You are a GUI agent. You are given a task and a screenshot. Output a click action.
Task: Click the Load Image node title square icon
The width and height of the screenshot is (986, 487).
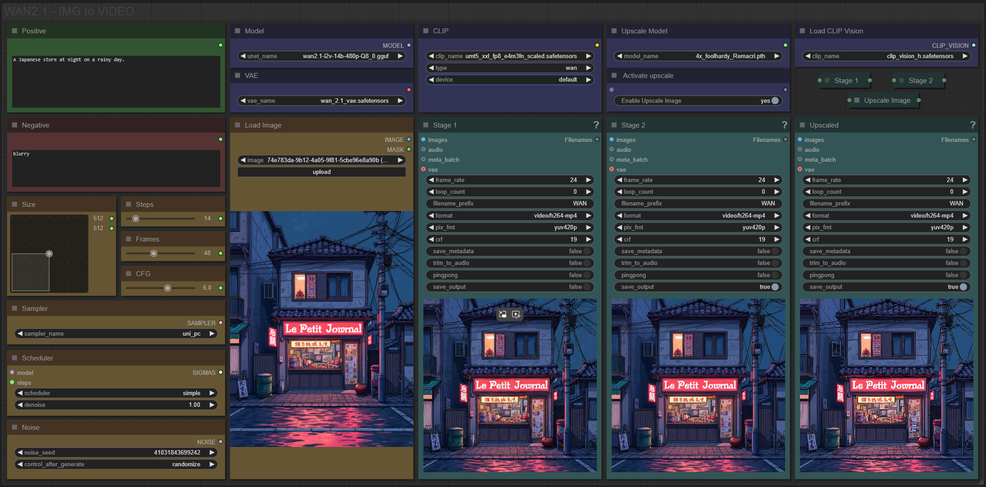237,125
